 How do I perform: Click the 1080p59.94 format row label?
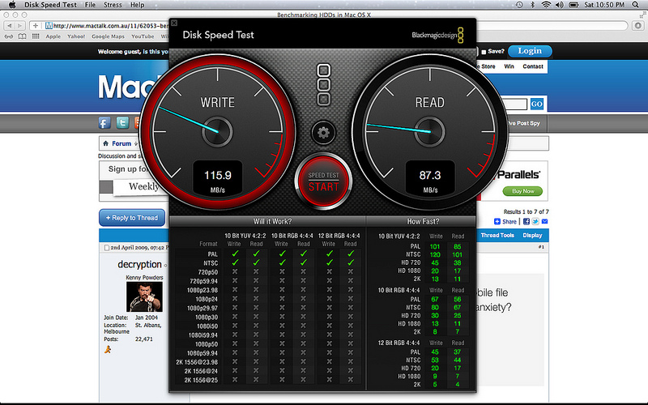point(202,353)
